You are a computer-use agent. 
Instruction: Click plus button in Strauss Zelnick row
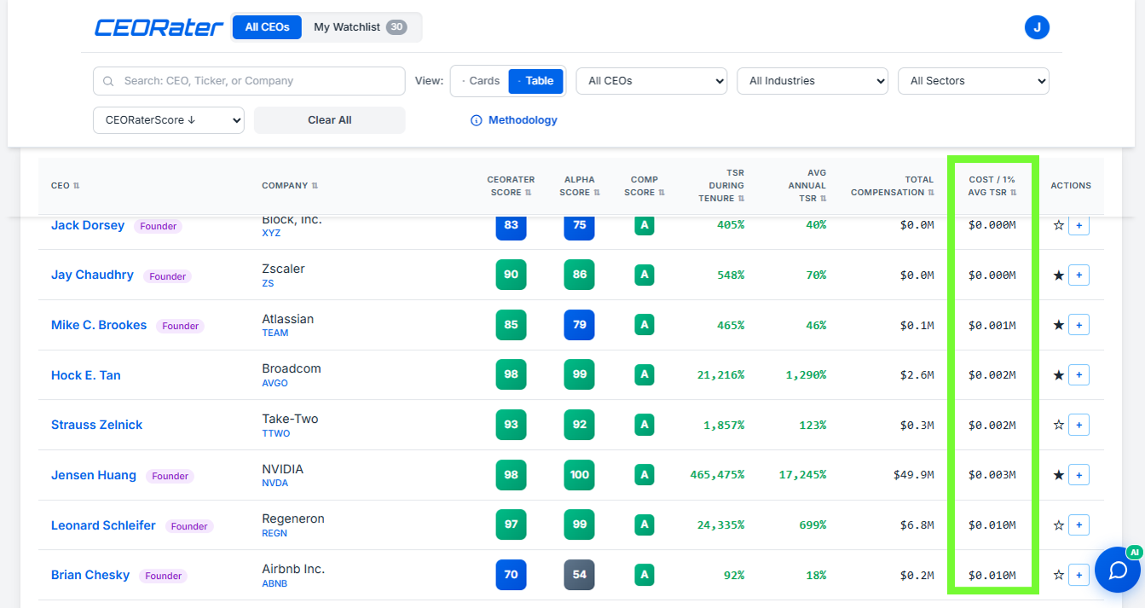1078,425
